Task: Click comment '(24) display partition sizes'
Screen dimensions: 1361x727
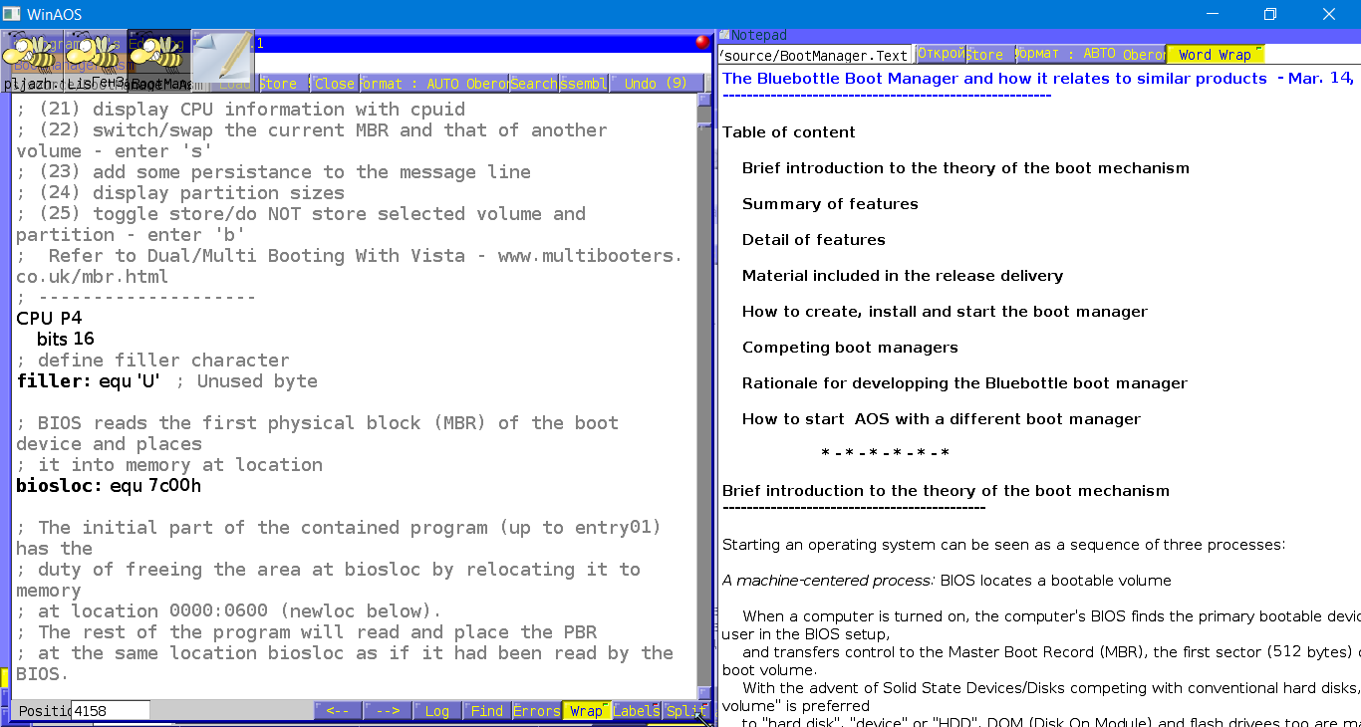Action: [x=180, y=193]
